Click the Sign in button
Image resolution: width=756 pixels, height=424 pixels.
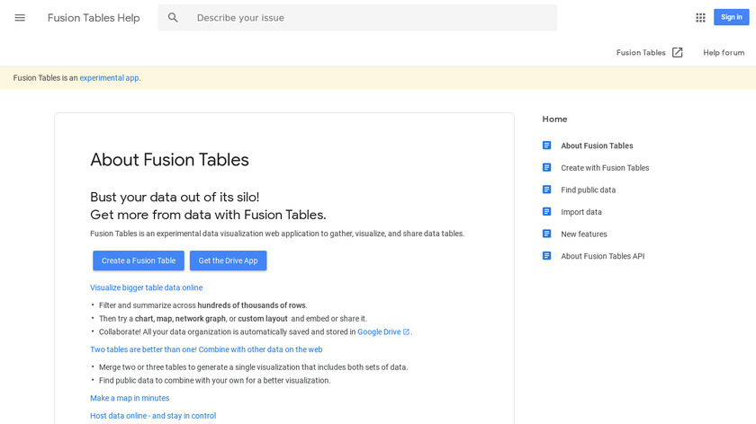(x=731, y=17)
